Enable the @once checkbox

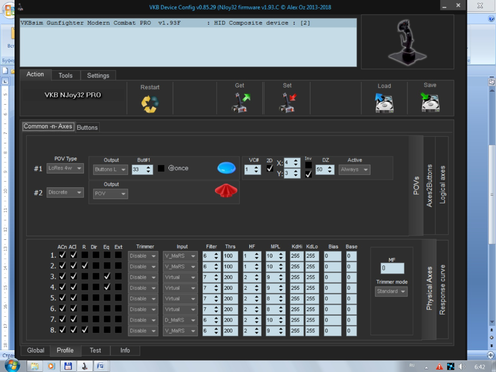(161, 169)
